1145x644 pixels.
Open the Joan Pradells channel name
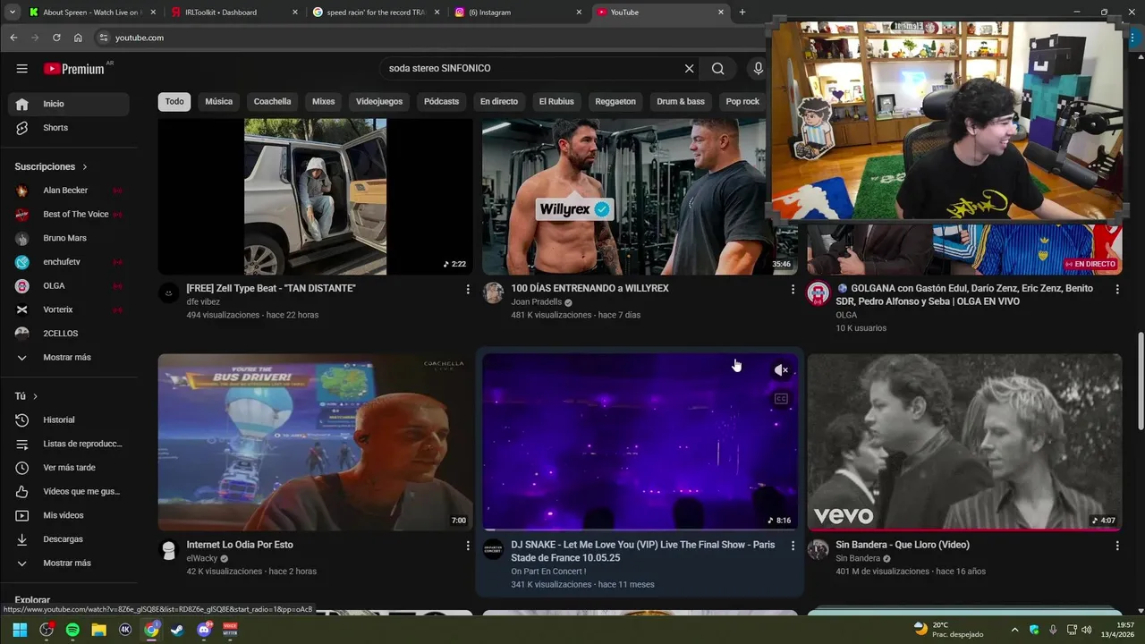[537, 302]
